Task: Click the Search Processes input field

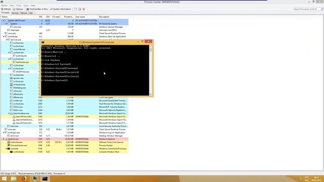Action: (x=307, y=9)
